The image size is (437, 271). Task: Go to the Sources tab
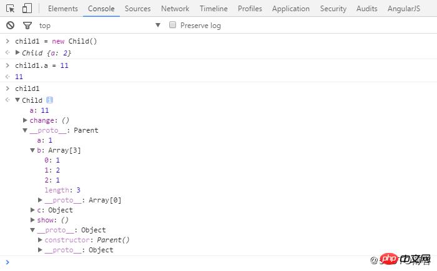click(137, 9)
